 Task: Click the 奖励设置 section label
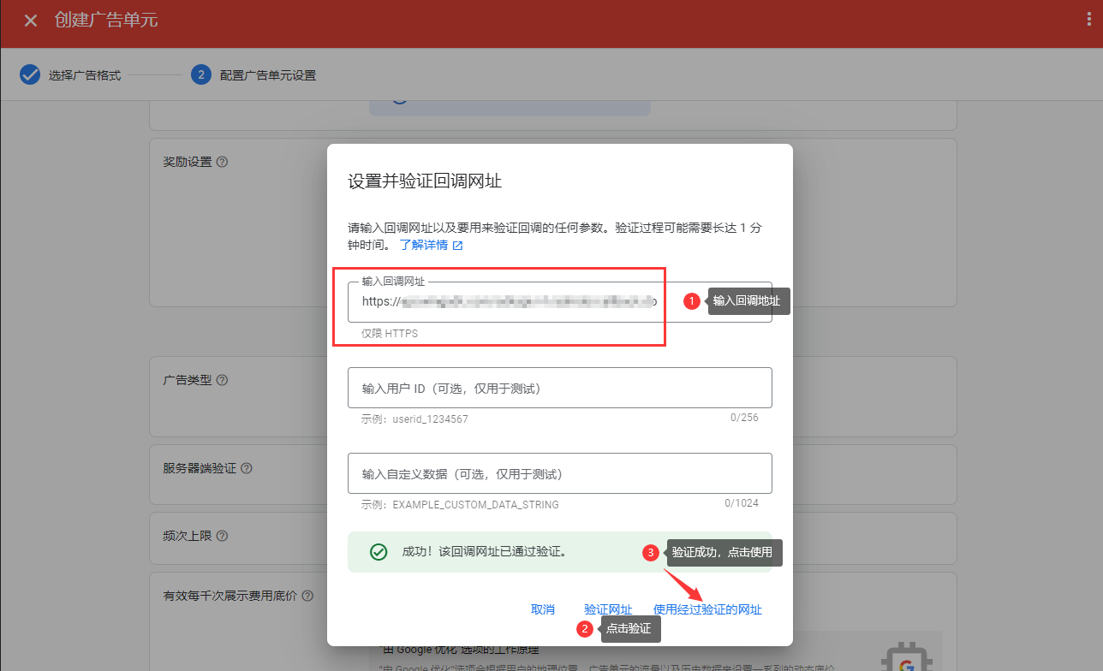point(188,162)
